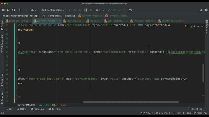
Task: Select the checkout folder breadcrumb
Action: [x=70, y=16]
